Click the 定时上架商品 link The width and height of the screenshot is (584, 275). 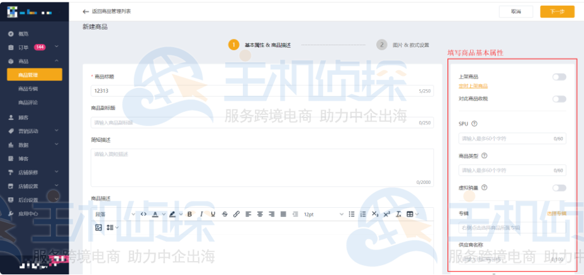(473, 86)
